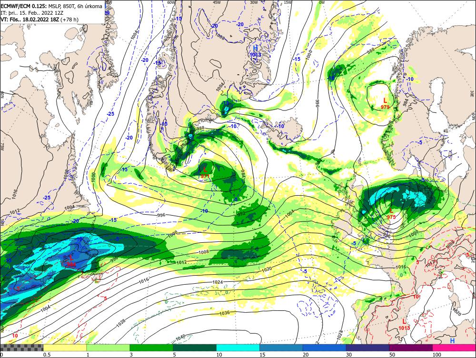476x358 pixels.
Task: Click the legend scale value '15'
Action: tap(262, 355)
